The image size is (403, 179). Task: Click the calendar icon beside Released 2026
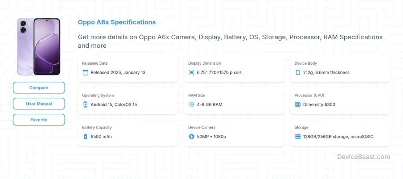coord(86,72)
